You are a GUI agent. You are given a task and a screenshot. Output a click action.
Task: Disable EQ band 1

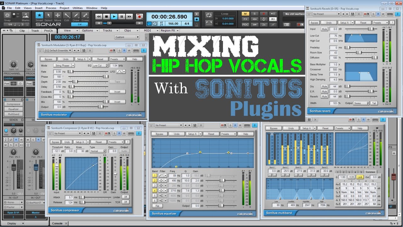(155, 175)
